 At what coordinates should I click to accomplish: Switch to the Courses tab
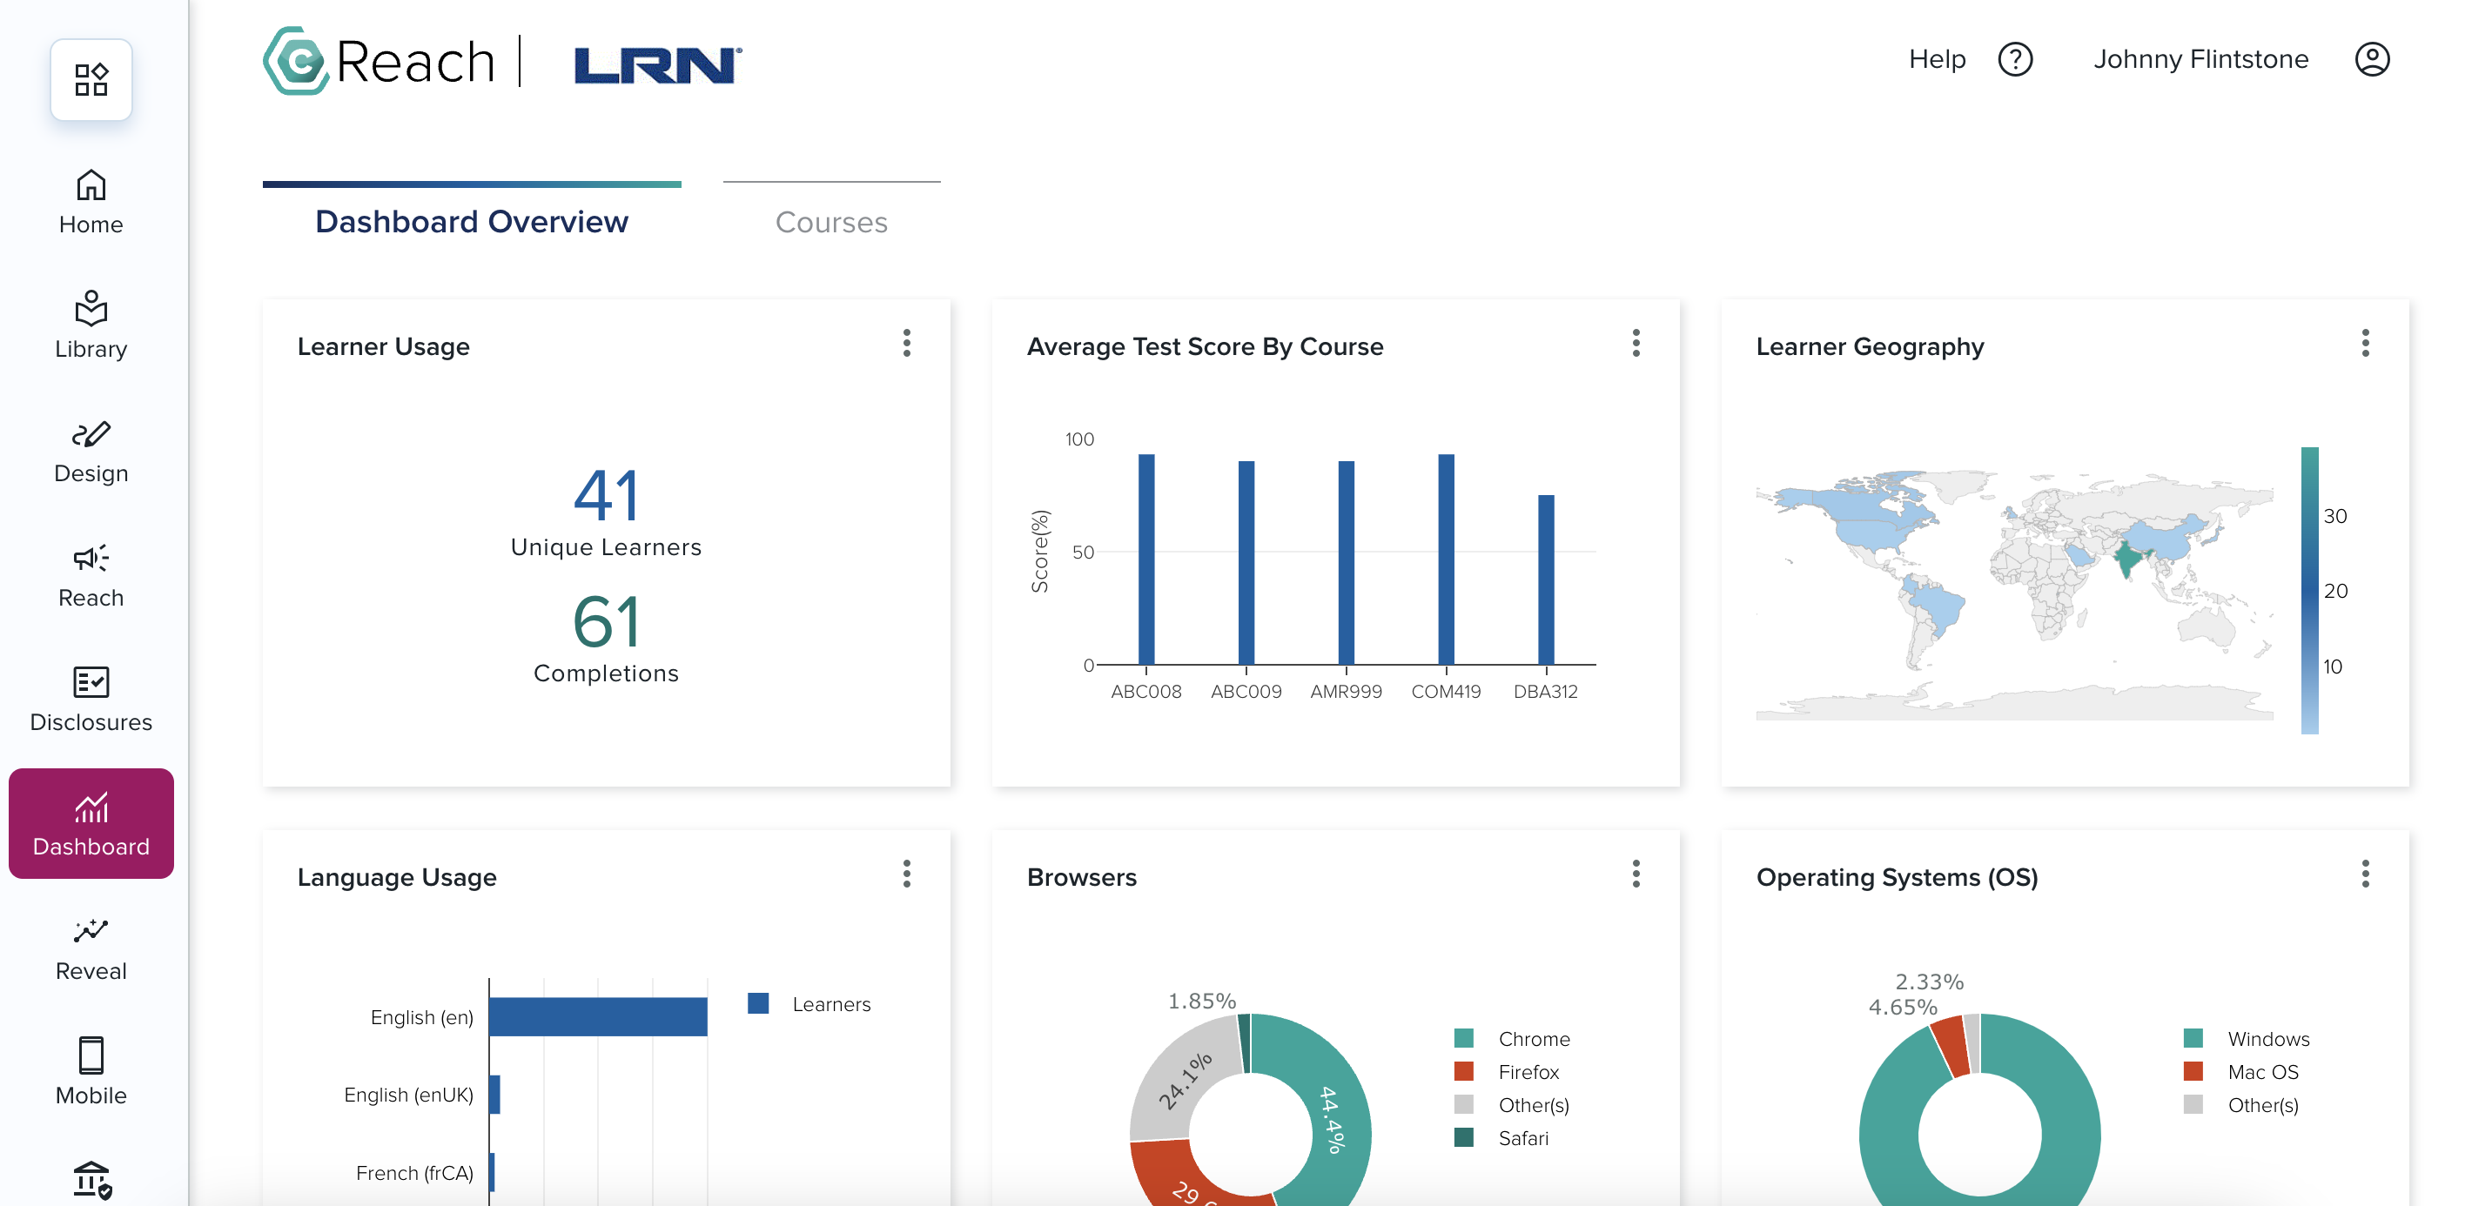point(831,222)
